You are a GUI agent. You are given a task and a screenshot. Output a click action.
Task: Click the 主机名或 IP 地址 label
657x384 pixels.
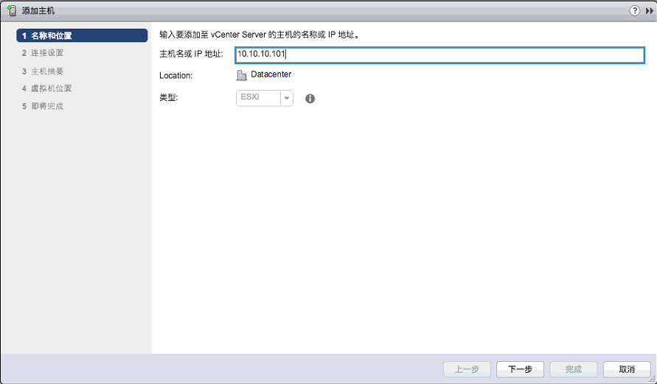coord(191,54)
